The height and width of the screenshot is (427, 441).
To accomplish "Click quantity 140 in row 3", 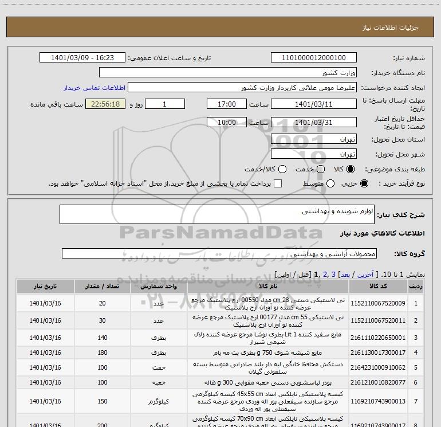I will [103, 338].
